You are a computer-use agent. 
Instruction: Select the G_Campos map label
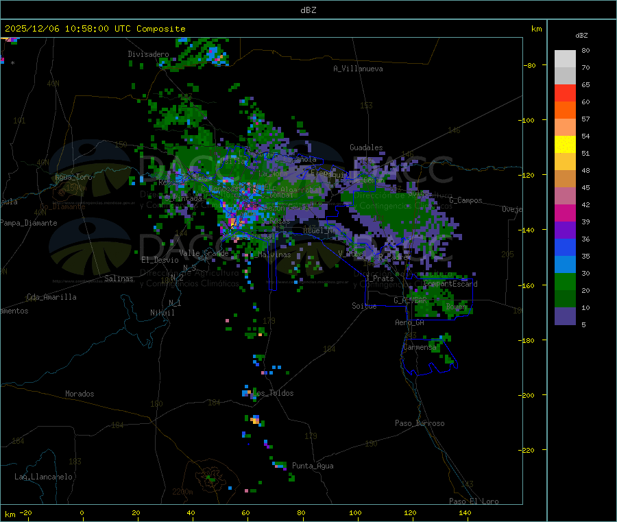(x=465, y=200)
